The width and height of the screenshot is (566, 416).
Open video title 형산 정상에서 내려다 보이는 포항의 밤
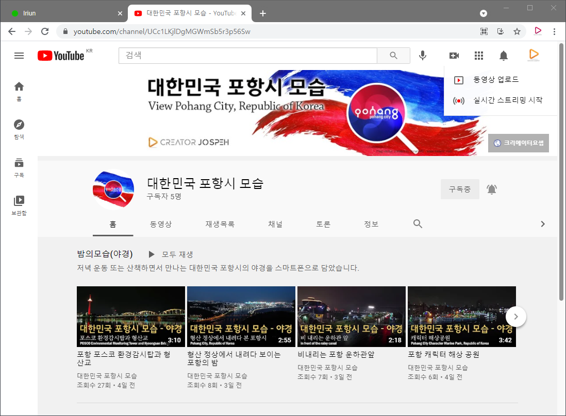coord(234,358)
